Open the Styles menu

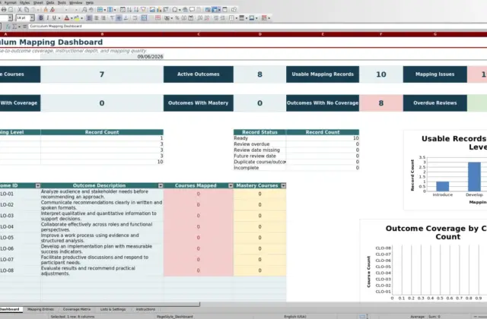point(25,2)
